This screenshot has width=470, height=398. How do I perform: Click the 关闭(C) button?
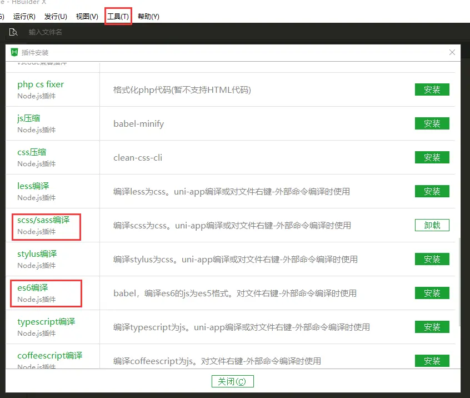point(233,381)
